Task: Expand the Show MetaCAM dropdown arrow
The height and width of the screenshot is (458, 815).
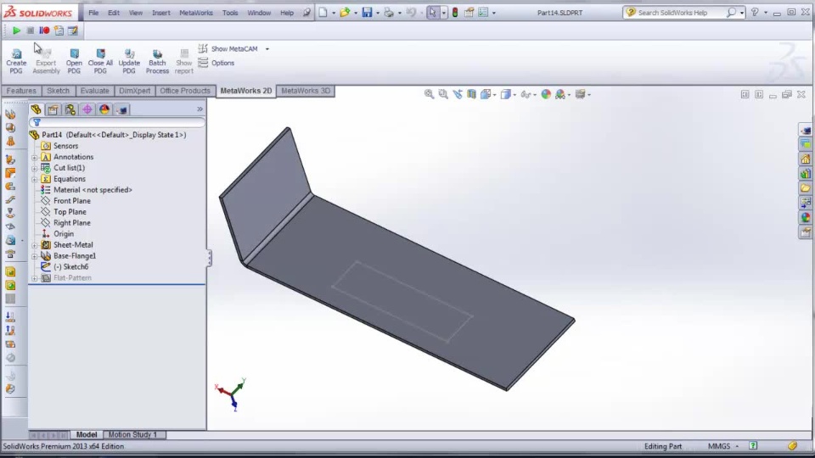Action: coord(267,49)
